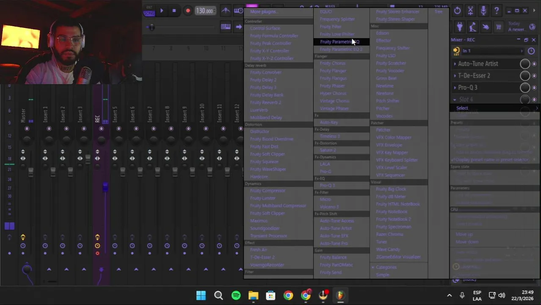Screen dimensions: 541x305
Task: Open Windows taskbar search
Action: click(218, 295)
